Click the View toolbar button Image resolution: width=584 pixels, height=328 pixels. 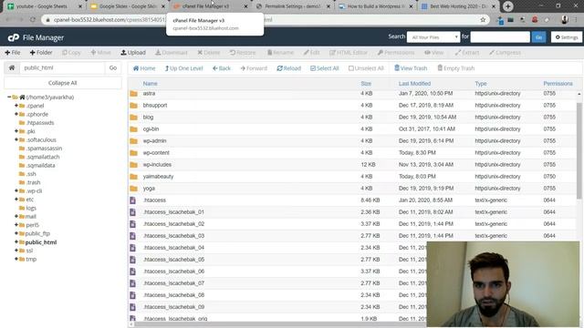click(434, 53)
